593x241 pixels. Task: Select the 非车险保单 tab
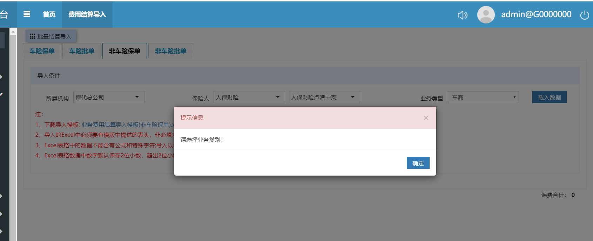124,51
